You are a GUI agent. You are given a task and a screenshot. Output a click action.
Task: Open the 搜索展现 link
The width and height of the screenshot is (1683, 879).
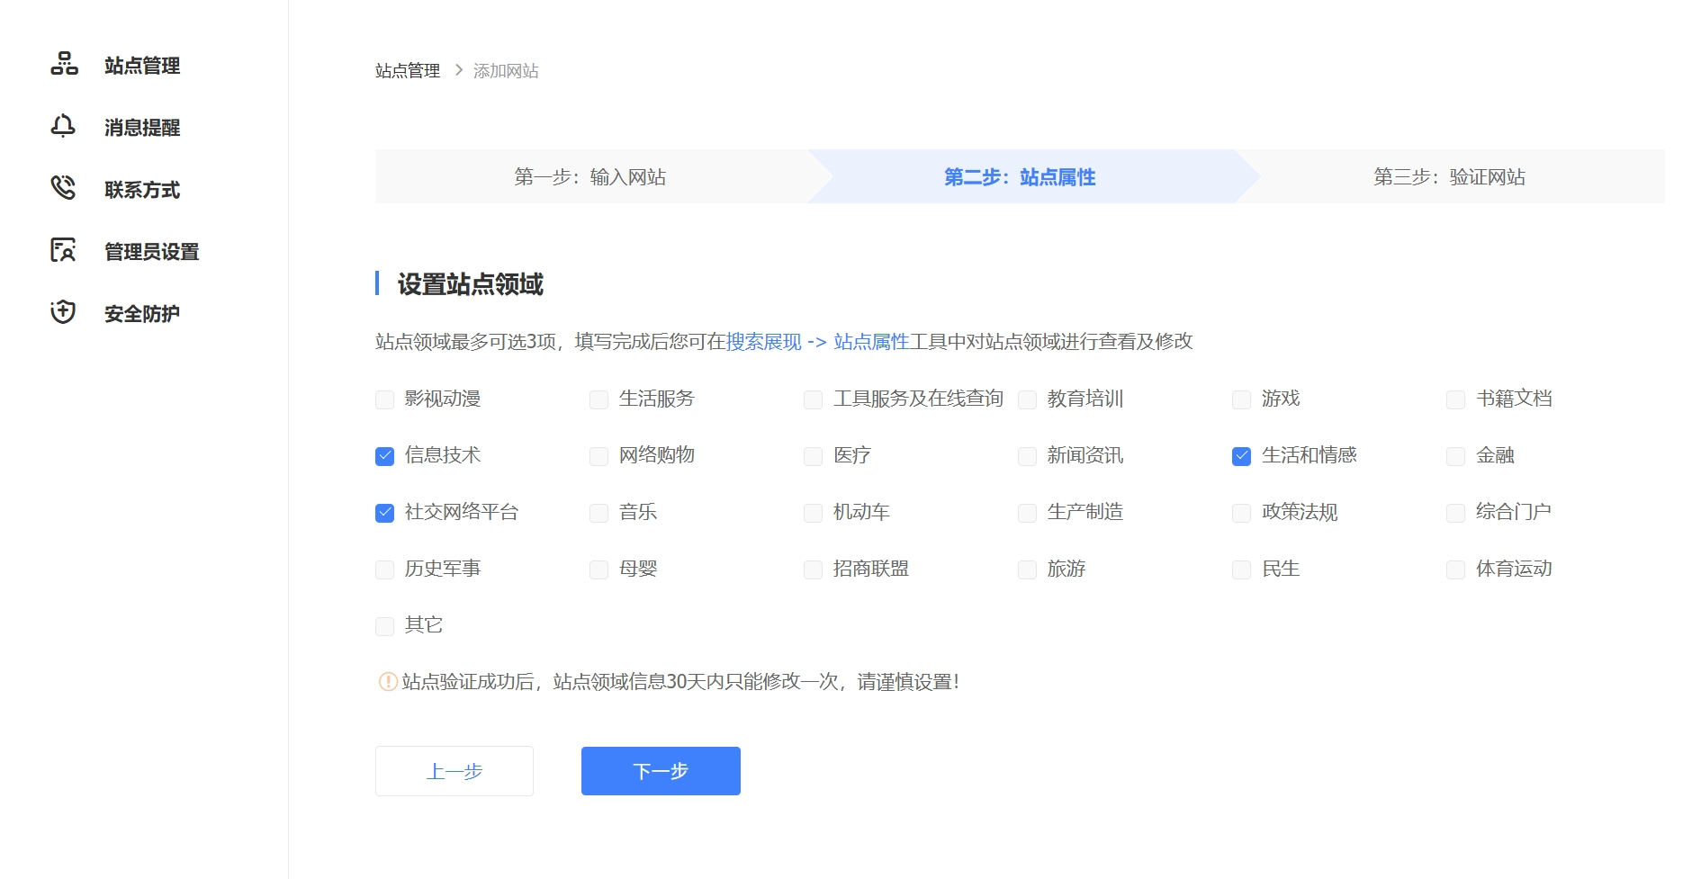click(764, 341)
